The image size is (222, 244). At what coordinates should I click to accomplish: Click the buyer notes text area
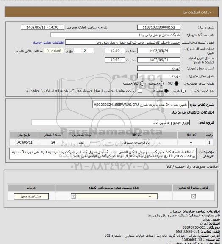[x=103, y=154]
